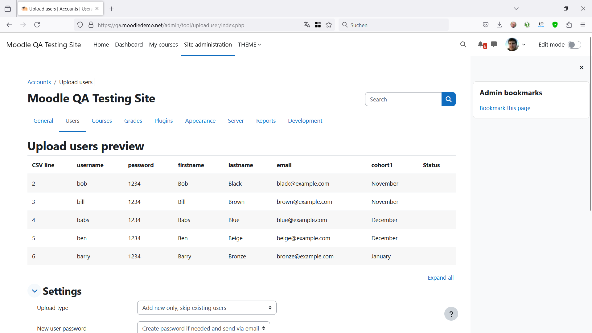
Task: Open the user avatar menu
Action: (x=512, y=44)
